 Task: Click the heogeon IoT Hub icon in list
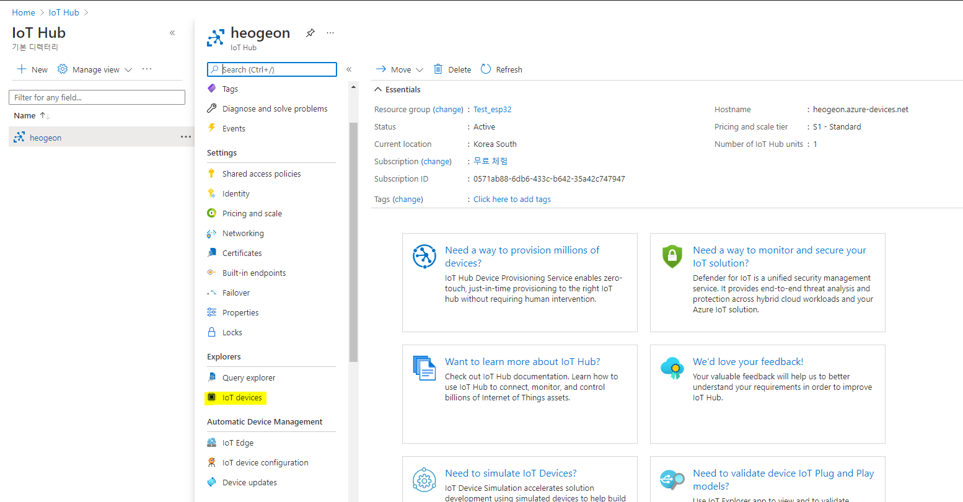(x=19, y=137)
